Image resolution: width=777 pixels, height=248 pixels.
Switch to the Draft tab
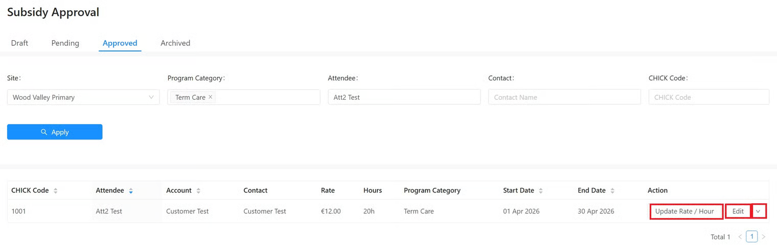pos(19,43)
